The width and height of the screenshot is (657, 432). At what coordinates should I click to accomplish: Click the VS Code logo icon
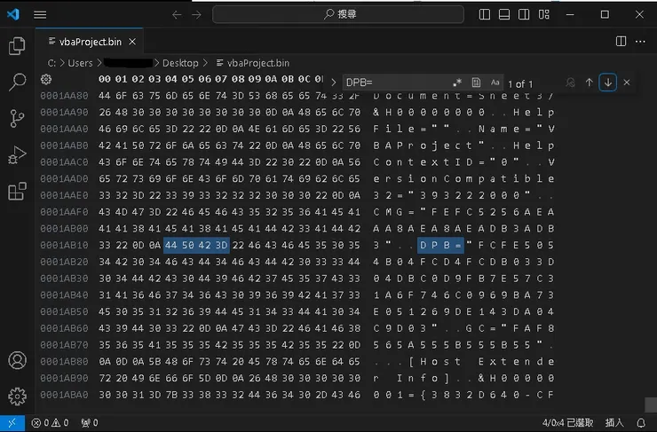click(x=13, y=14)
